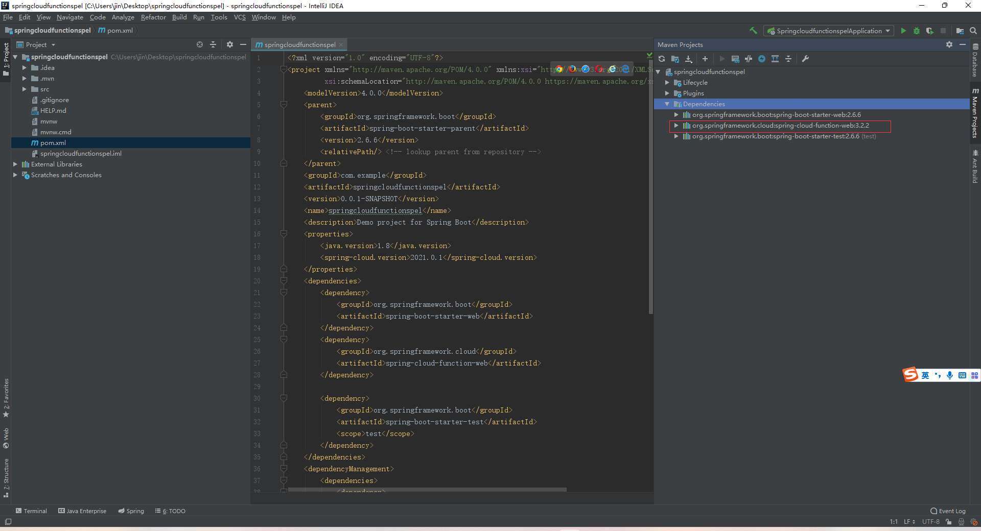Add Maven project with plus icon
981x531 pixels.
705,59
